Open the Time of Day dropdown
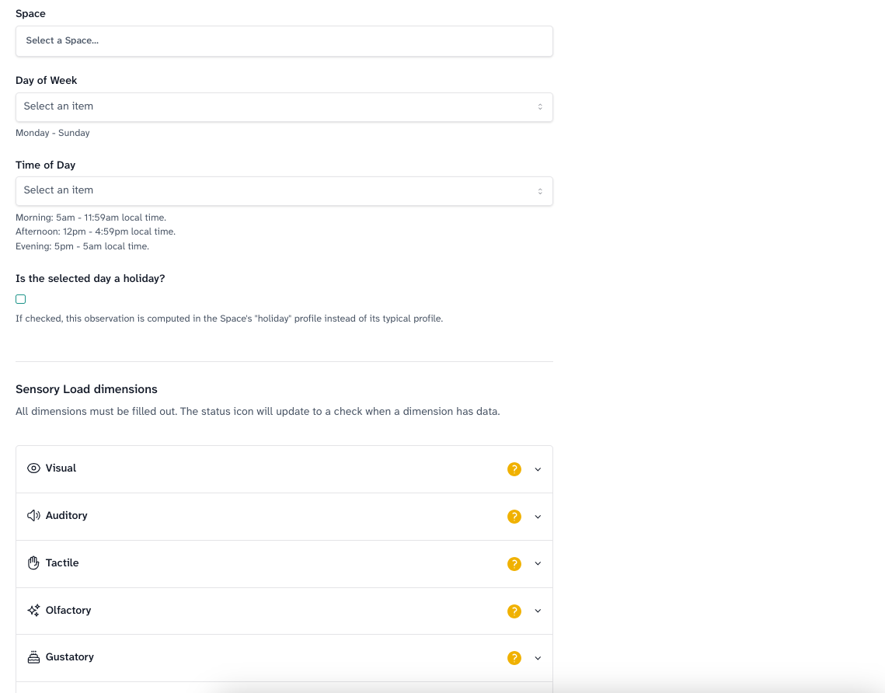885x693 pixels. [x=284, y=190]
